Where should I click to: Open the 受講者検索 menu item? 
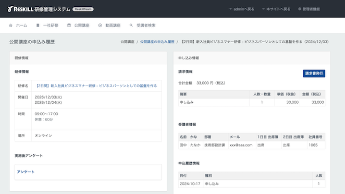tap(146, 26)
